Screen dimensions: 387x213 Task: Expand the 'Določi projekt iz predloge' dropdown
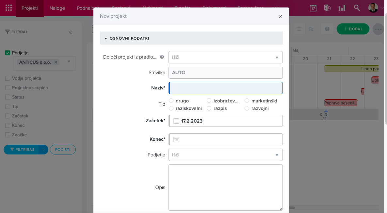[x=277, y=57]
